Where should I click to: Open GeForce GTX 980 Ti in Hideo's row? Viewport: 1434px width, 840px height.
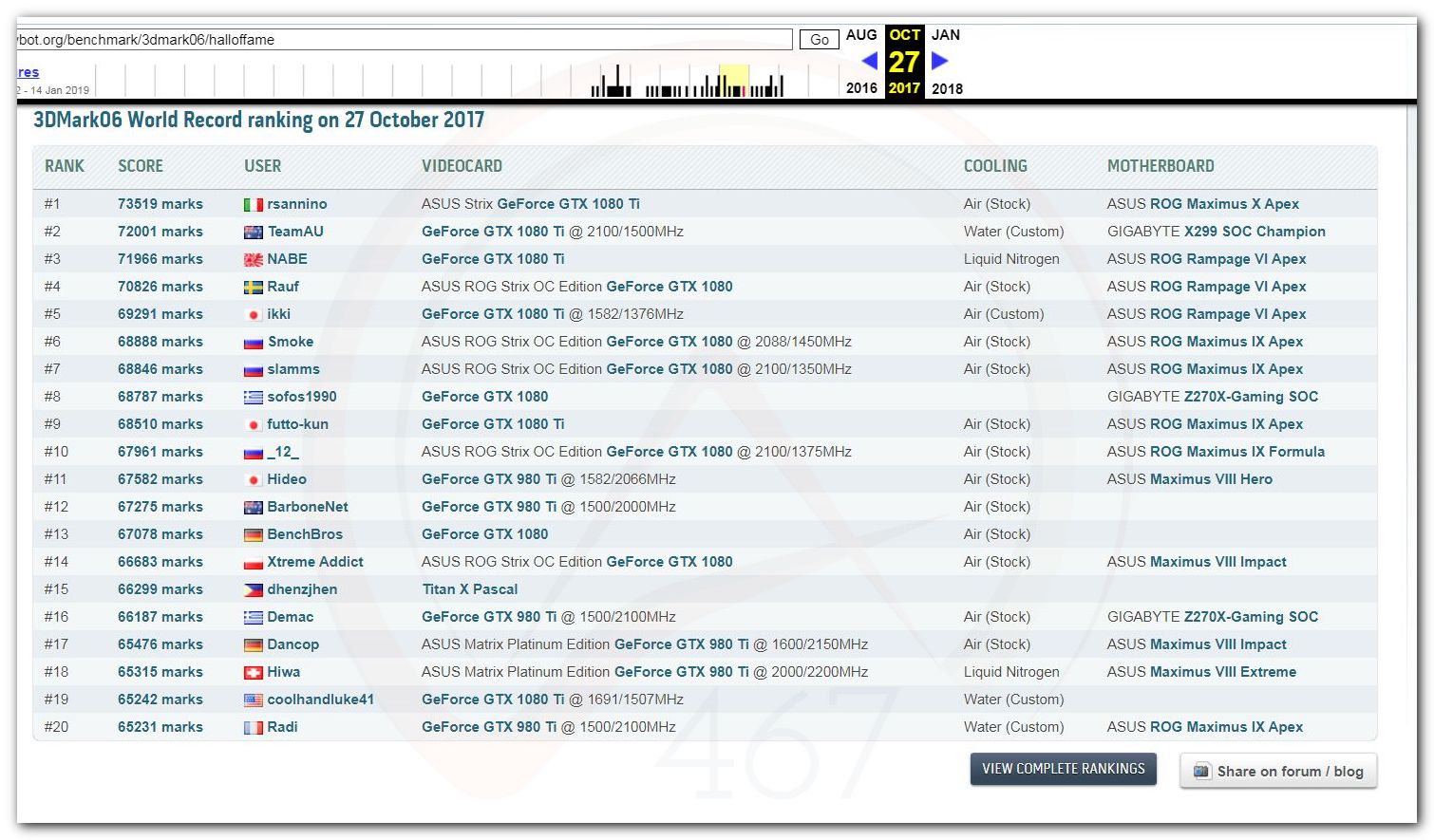point(489,479)
